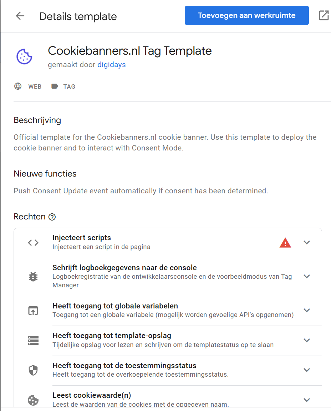The width and height of the screenshot is (331, 411).
Task: Click the cookie icon beside Leest cookiewaarde(n)
Action: click(33, 400)
